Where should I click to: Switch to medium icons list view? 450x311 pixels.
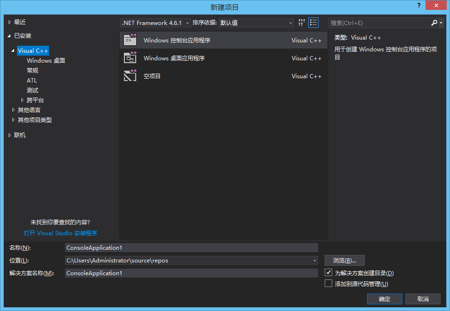coord(313,23)
